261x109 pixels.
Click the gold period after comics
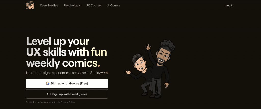[99, 66]
